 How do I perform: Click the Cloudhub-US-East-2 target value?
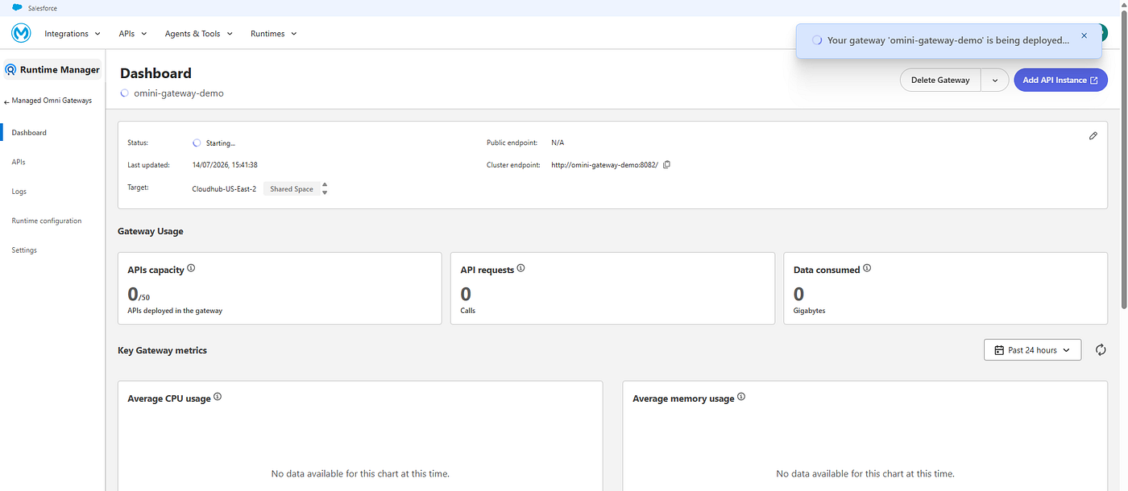224,189
